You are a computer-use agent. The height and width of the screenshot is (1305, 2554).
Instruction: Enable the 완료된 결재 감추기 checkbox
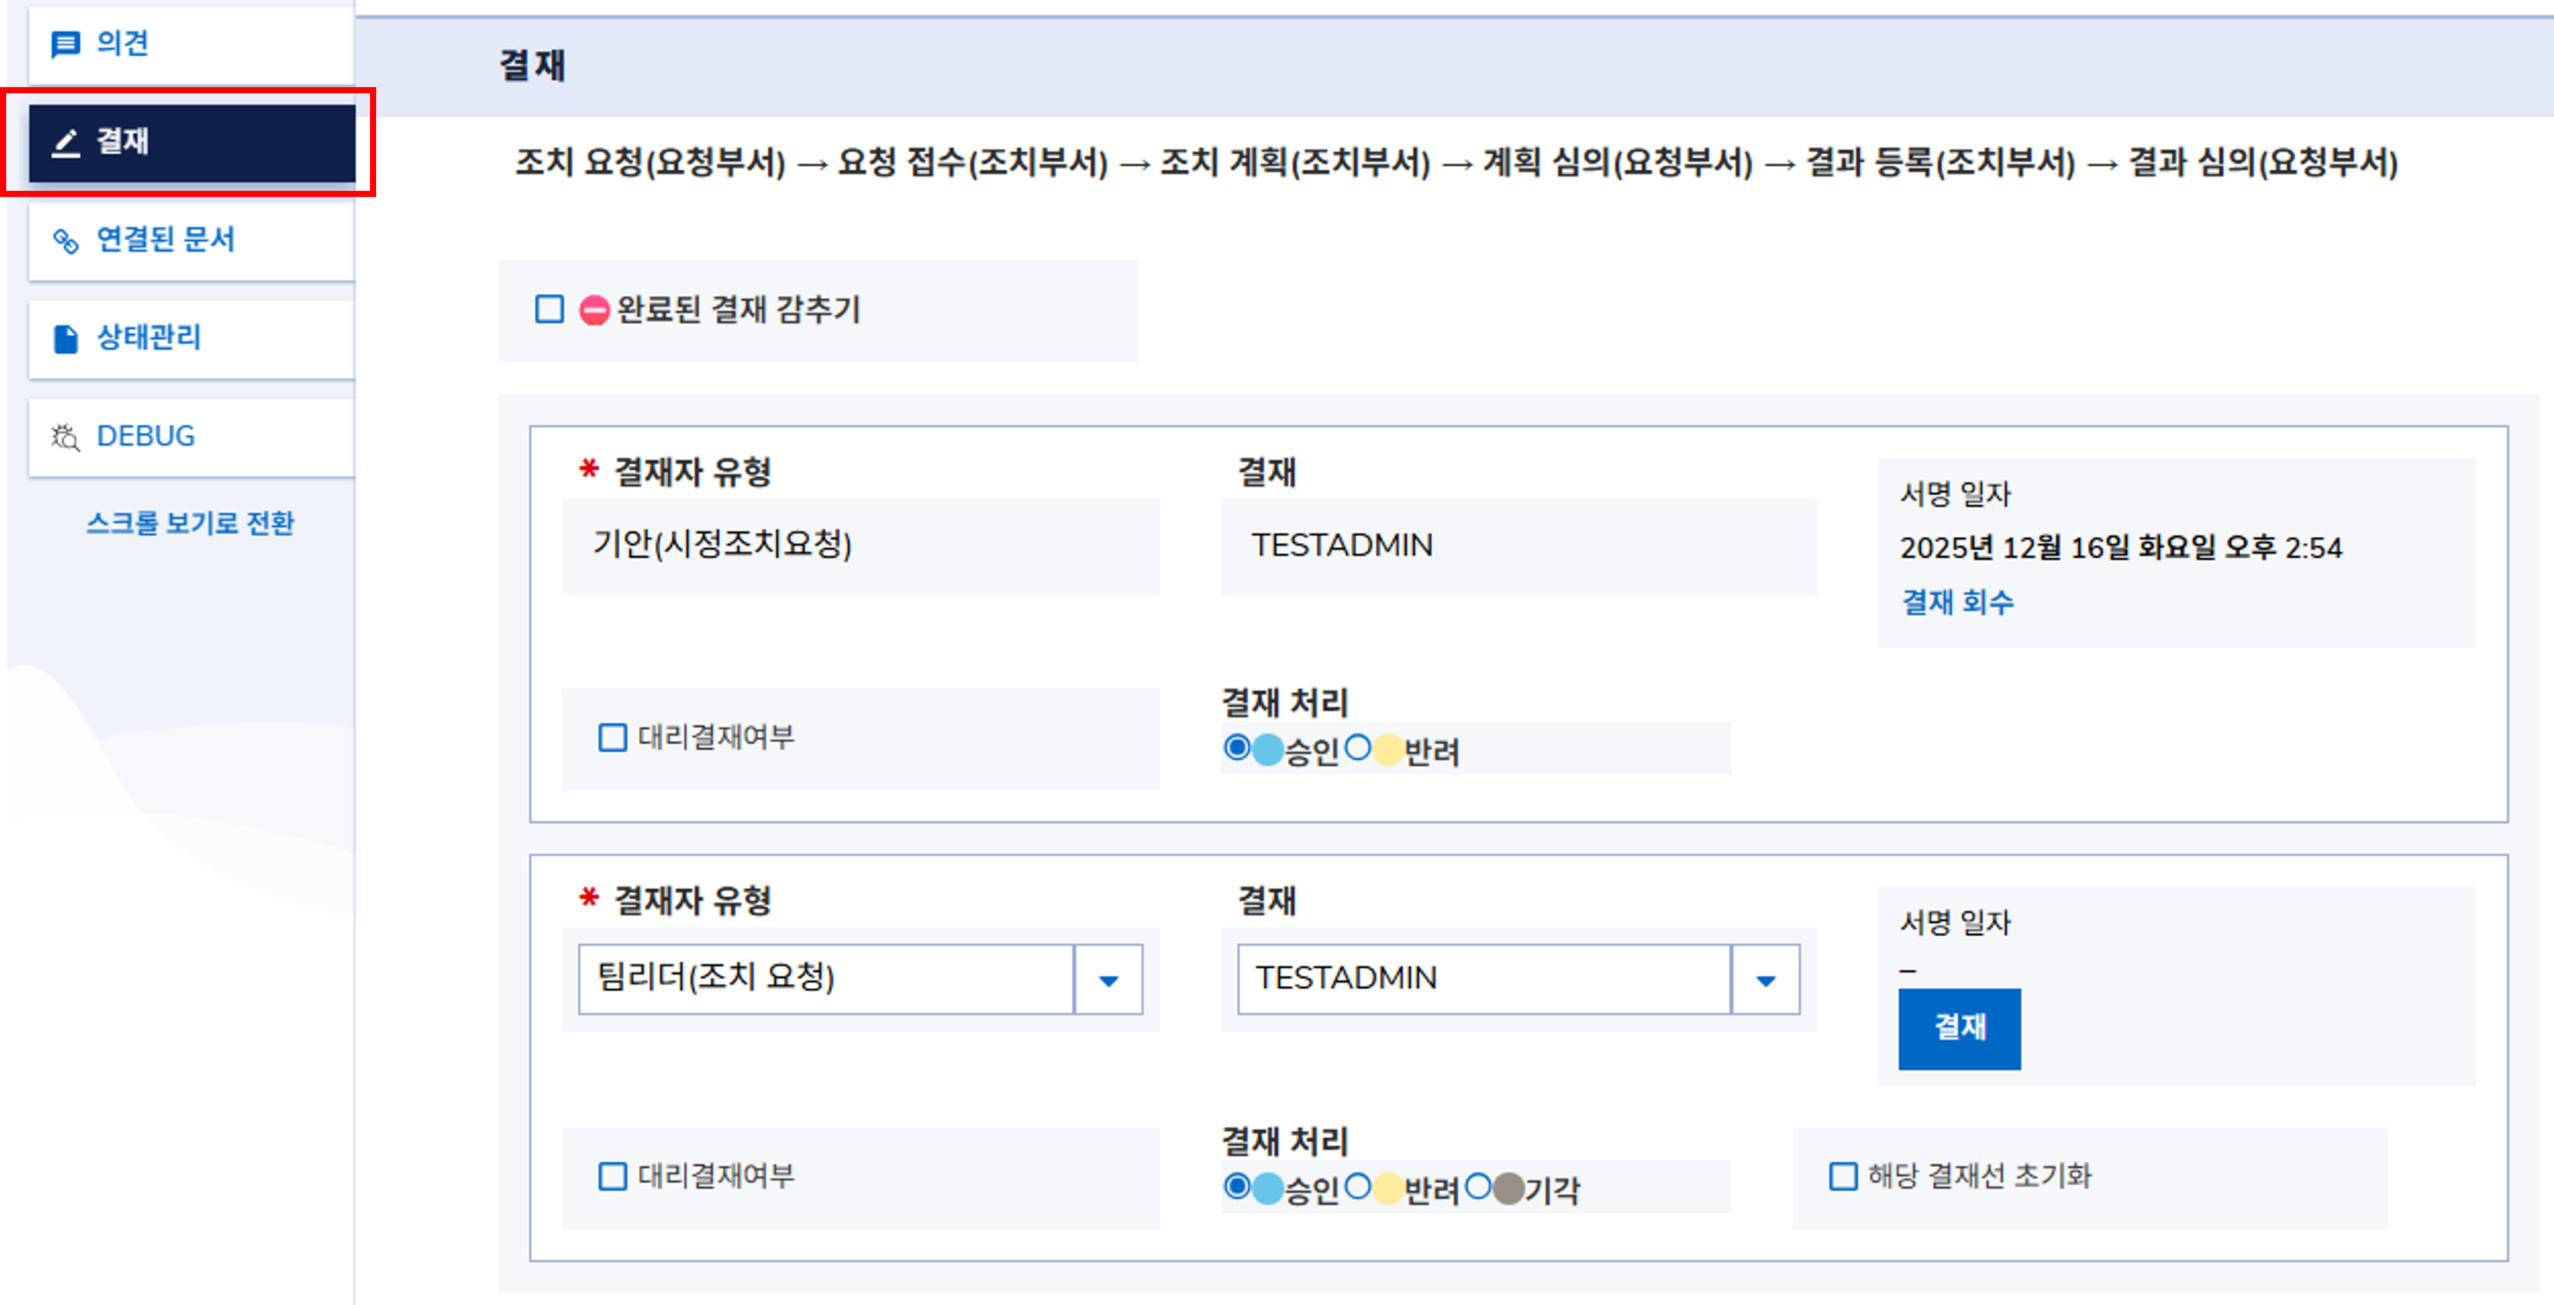(x=549, y=309)
